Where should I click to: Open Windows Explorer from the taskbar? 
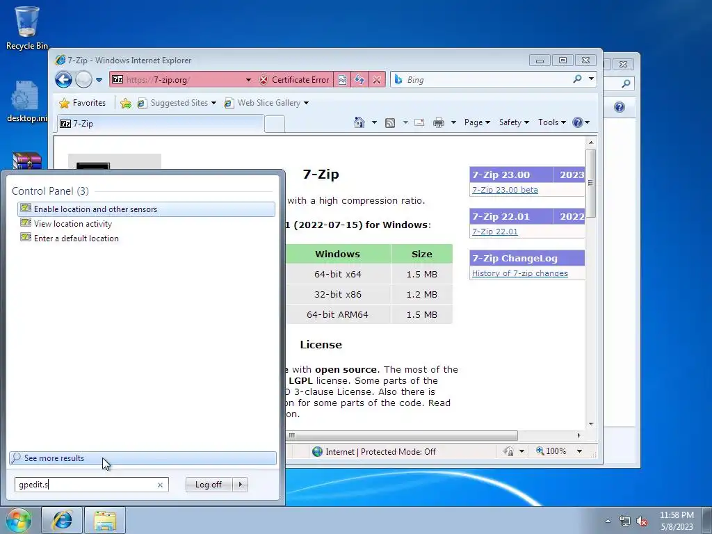pyautogui.click(x=105, y=520)
